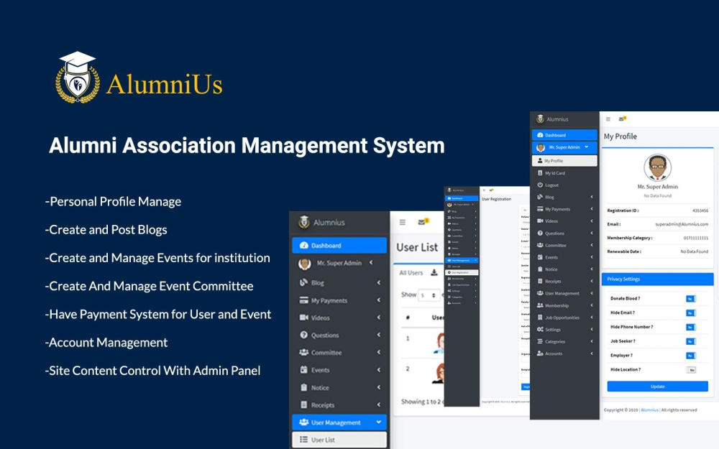This screenshot has width=719, height=449.
Task: Enable the Hide Location switch
Action: pyautogui.click(x=691, y=370)
